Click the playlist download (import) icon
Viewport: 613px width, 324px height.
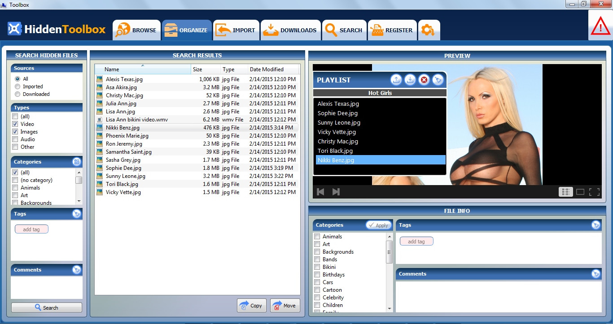(410, 80)
